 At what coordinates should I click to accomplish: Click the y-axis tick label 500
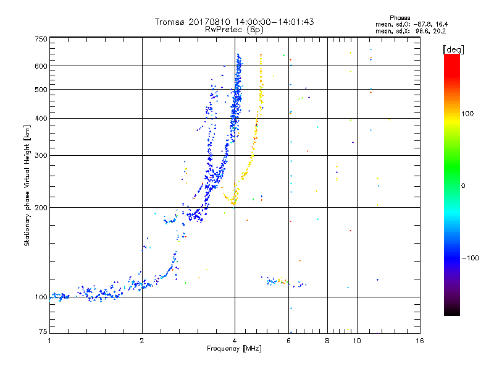tap(41, 90)
